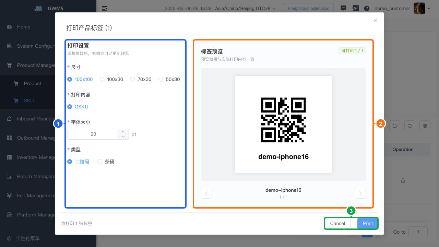Click the Go to page input

[418, 232]
